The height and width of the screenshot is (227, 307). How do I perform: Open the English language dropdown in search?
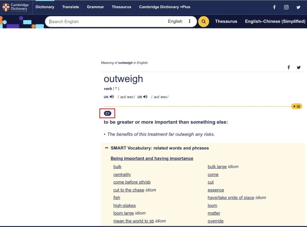175,21
